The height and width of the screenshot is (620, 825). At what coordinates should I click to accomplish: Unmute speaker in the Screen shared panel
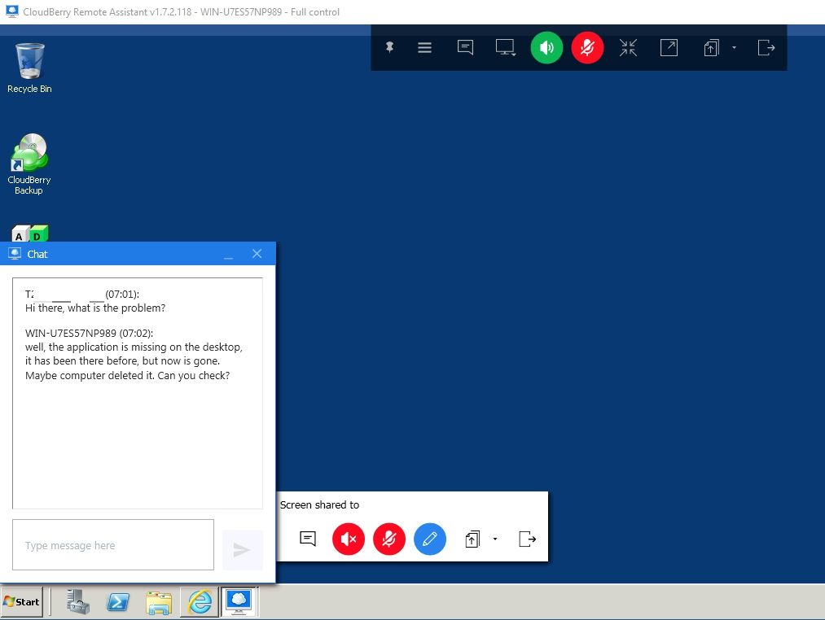pyautogui.click(x=349, y=539)
